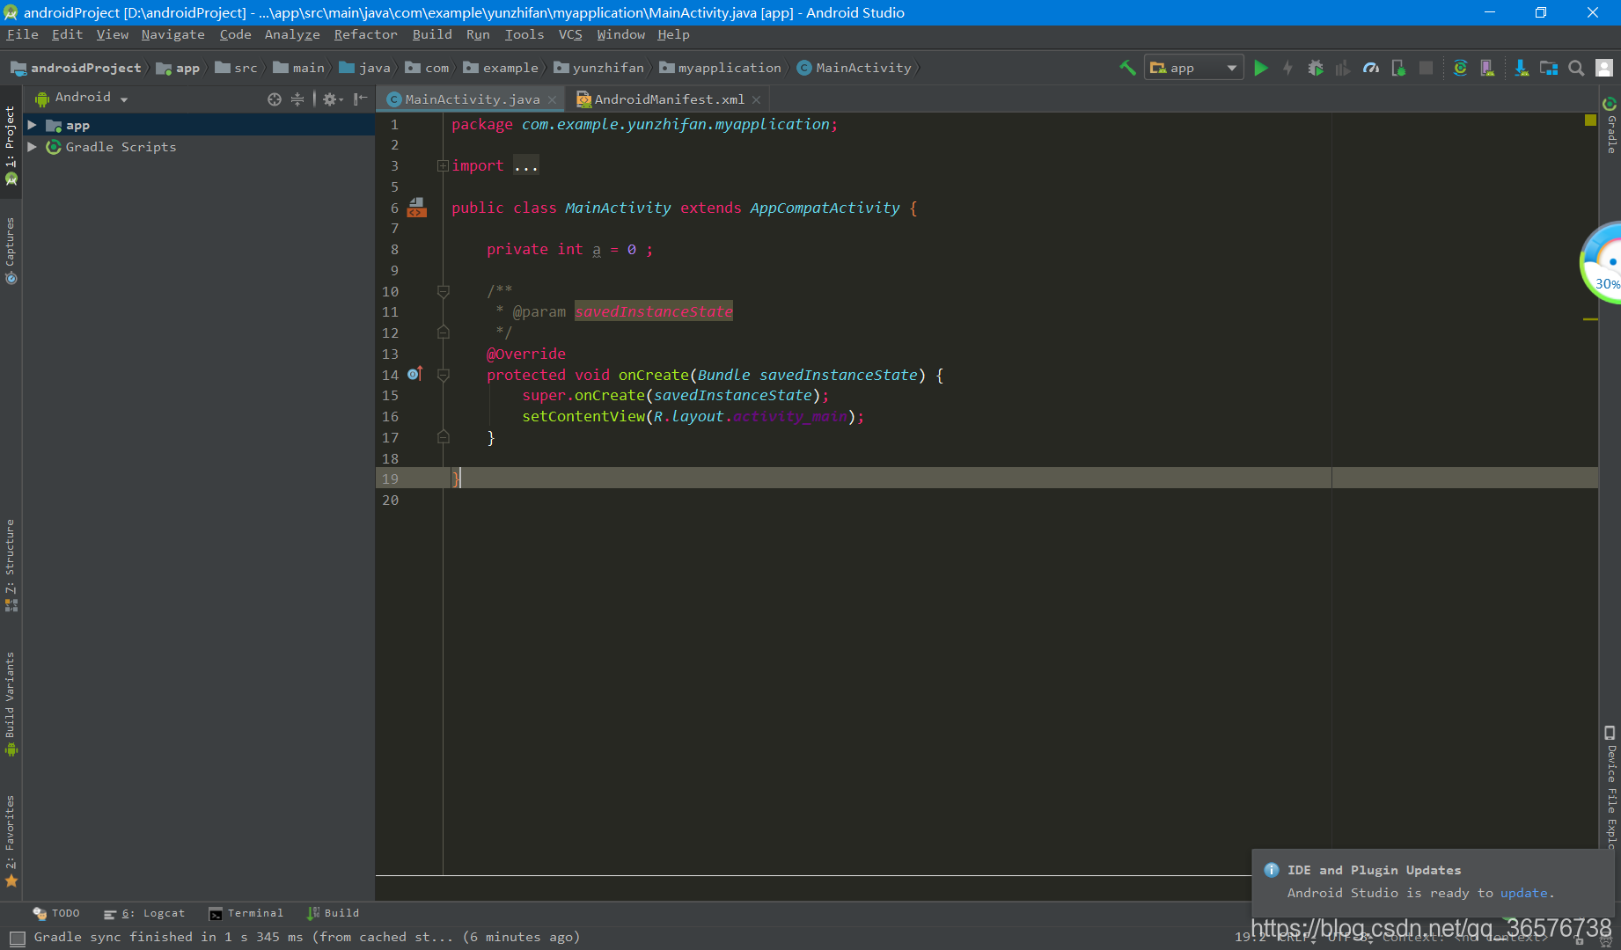Viewport: 1621px width, 950px height.
Task: Click the myapplication breadcrumb folder
Action: click(x=721, y=68)
